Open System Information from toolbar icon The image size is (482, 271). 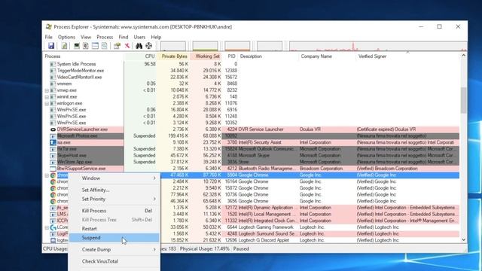(77, 46)
